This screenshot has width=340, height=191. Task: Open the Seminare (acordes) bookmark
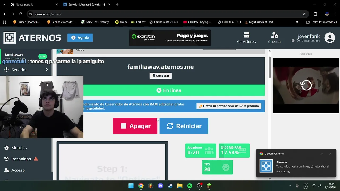pos(61,22)
